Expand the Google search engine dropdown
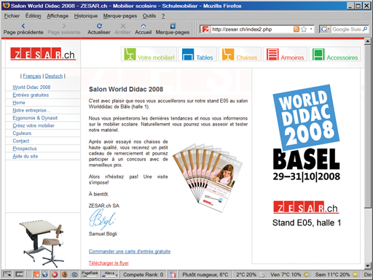Viewport: 373px width, 280px height. coord(329,29)
